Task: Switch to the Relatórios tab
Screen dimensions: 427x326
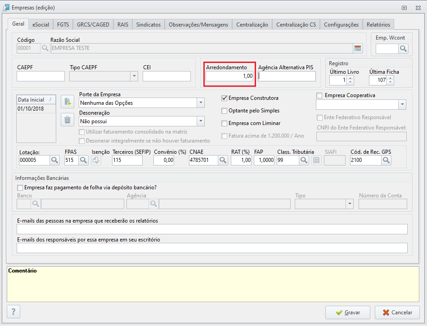Action: click(378, 24)
